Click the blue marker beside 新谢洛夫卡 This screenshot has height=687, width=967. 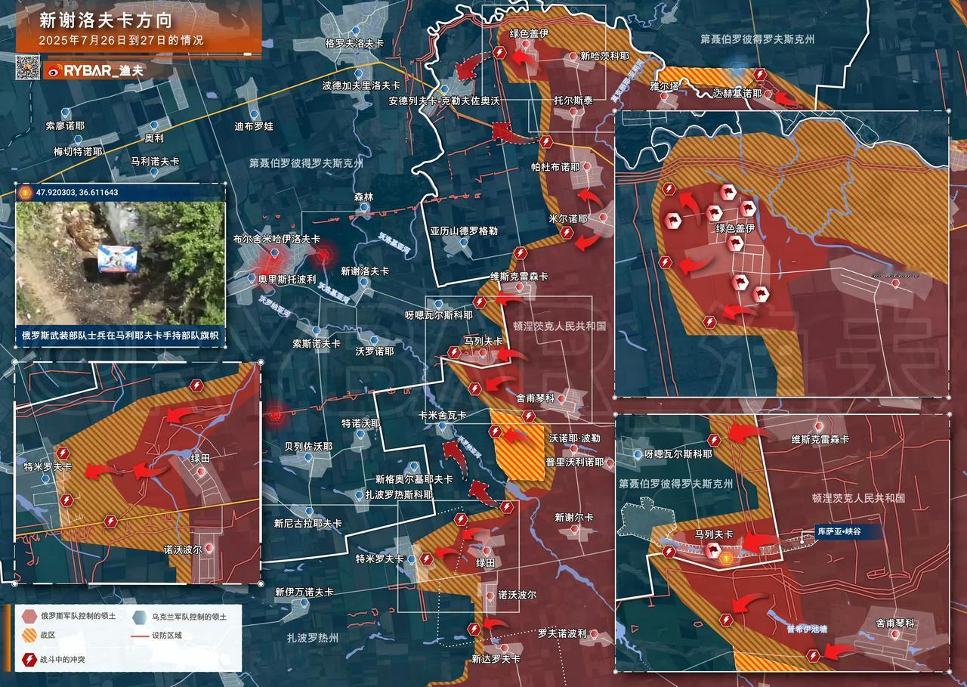364,282
